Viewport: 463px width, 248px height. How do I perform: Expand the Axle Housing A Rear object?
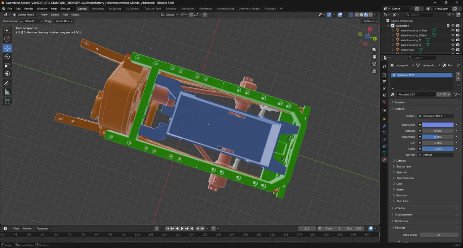[x=393, y=30]
